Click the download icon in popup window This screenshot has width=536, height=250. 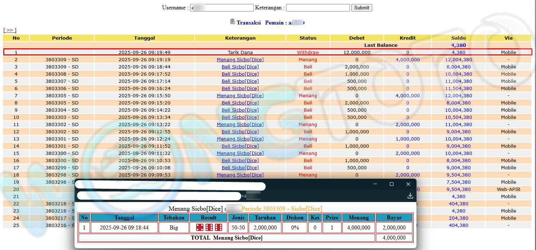click(410, 196)
